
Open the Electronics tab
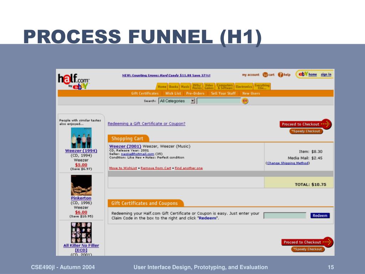[244, 87]
